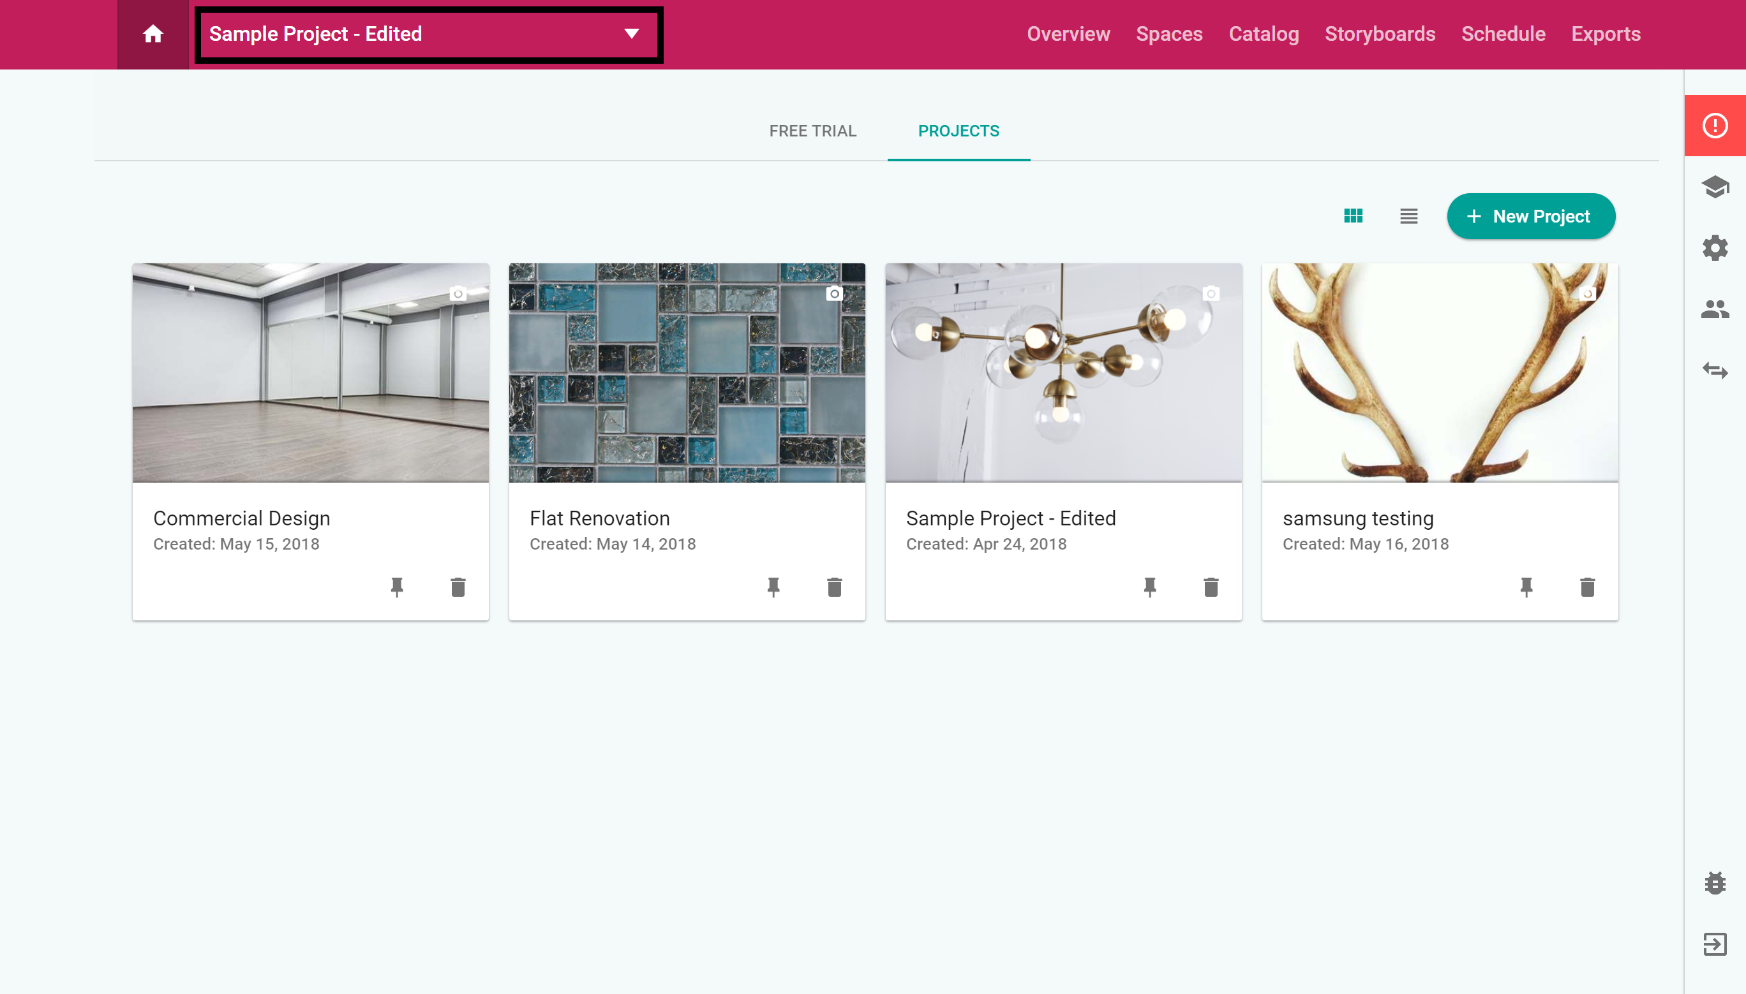Go to the Overview menu item
Screen dimensions: 1746x994
tap(1068, 34)
